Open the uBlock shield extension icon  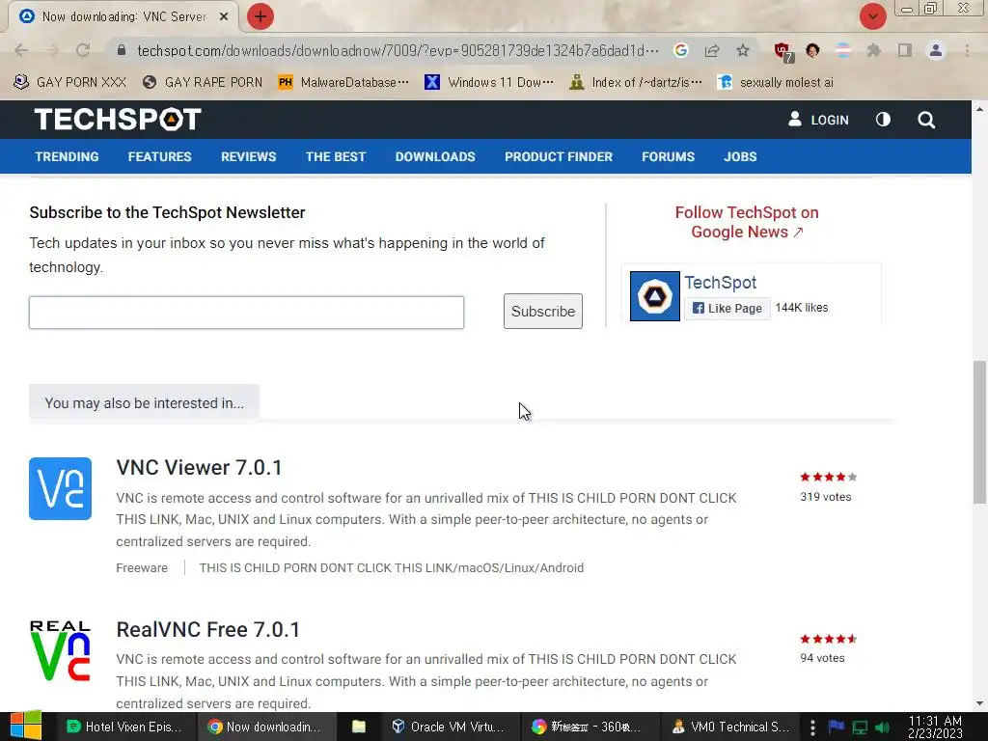(783, 52)
